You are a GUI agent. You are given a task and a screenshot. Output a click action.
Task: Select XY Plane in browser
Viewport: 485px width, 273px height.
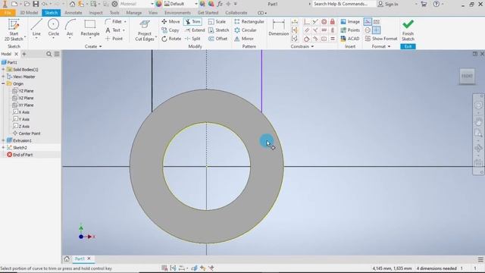(x=23, y=105)
